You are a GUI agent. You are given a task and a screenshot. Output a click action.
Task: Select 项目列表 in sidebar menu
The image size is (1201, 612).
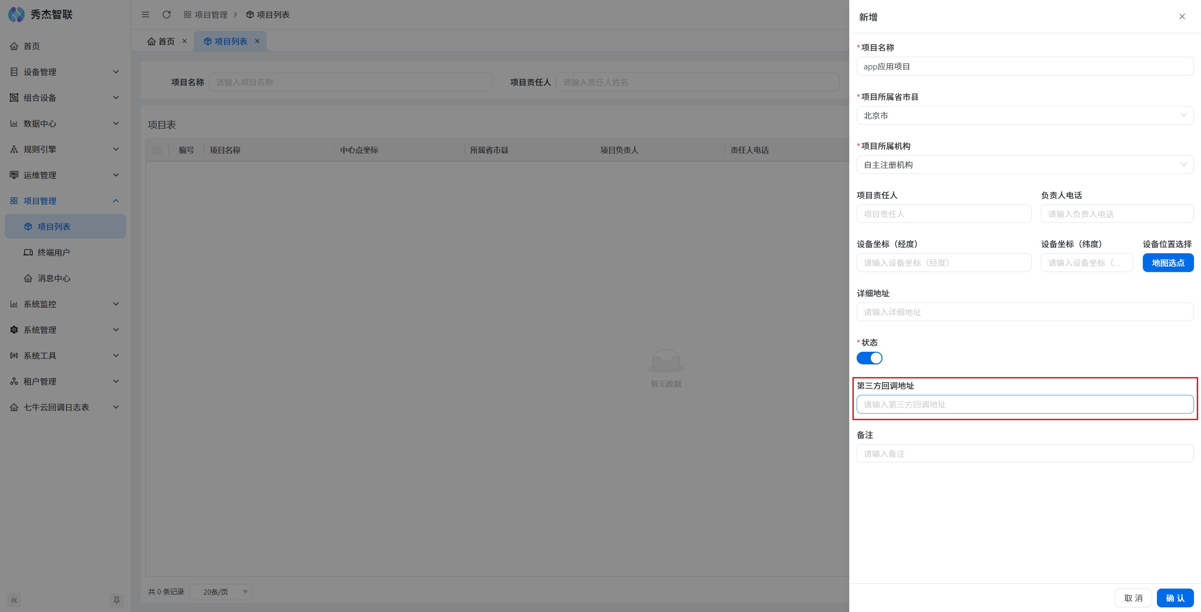[54, 227]
